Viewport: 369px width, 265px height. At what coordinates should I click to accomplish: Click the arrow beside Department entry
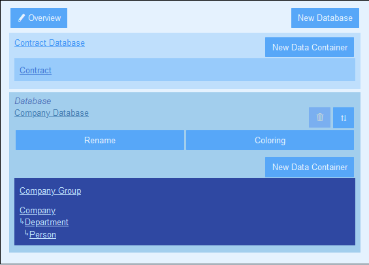22,221
